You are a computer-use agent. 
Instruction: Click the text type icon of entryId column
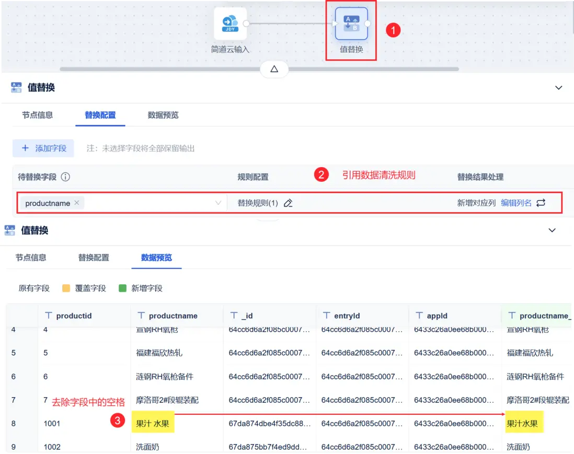pyautogui.click(x=327, y=316)
